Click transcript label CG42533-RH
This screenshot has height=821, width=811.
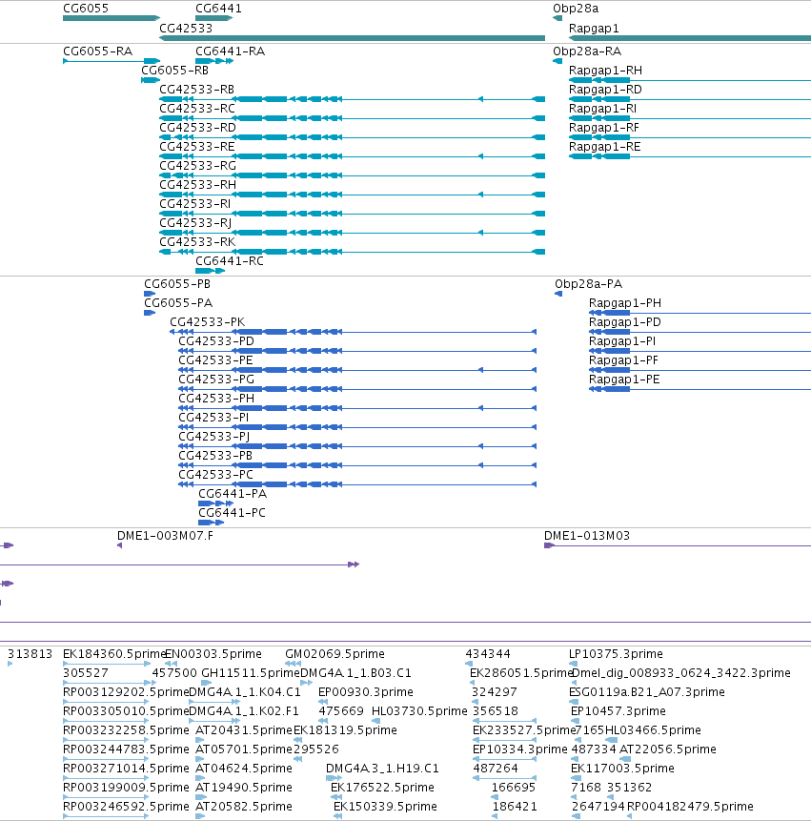click(x=198, y=185)
